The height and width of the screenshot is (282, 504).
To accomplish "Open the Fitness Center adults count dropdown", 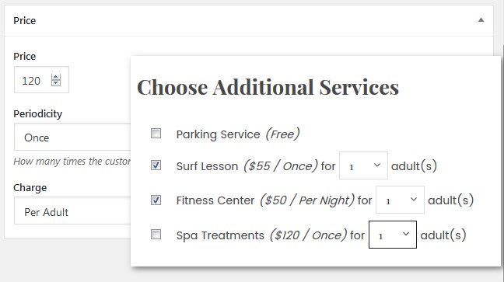I will 401,200.
